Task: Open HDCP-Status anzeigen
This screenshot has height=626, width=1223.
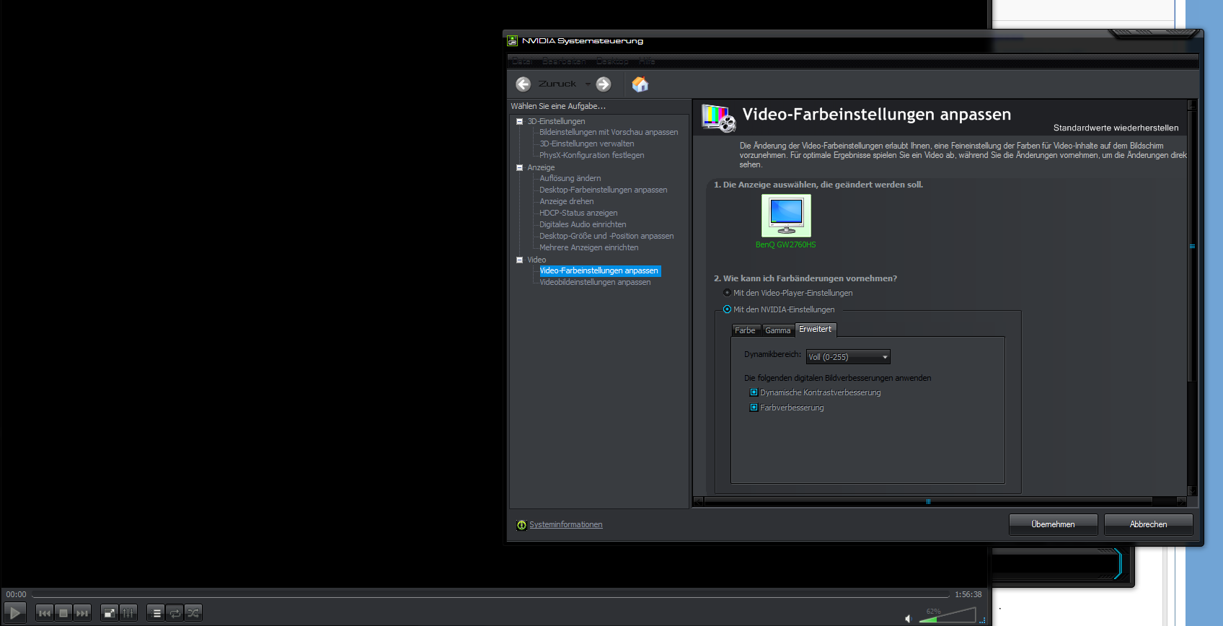Action: [x=578, y=213]
